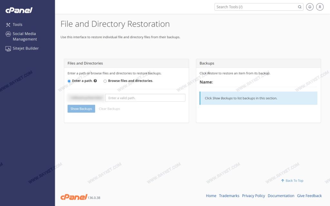Viewport: 330px width, 206px height.
Task: Open the user account menu icon
Action: (320, 7)
